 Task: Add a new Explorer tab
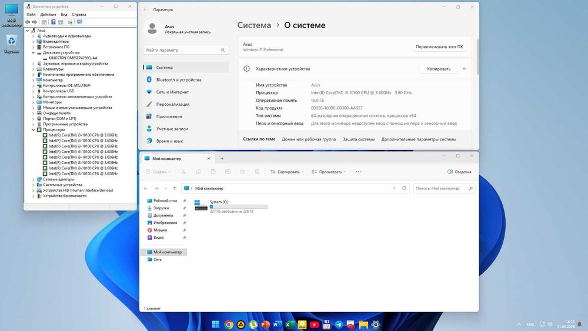pos(222,159)
